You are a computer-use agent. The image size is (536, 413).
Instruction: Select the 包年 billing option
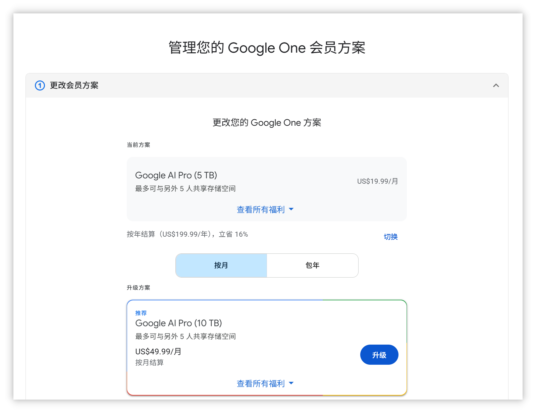pyautogui.click(x=313, y=265)
